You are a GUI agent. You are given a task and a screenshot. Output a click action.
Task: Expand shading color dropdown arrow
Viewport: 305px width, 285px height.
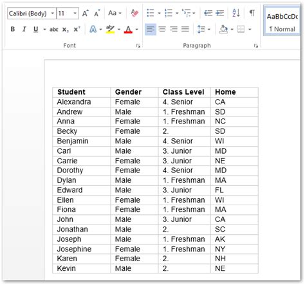(x=232, y=30)
